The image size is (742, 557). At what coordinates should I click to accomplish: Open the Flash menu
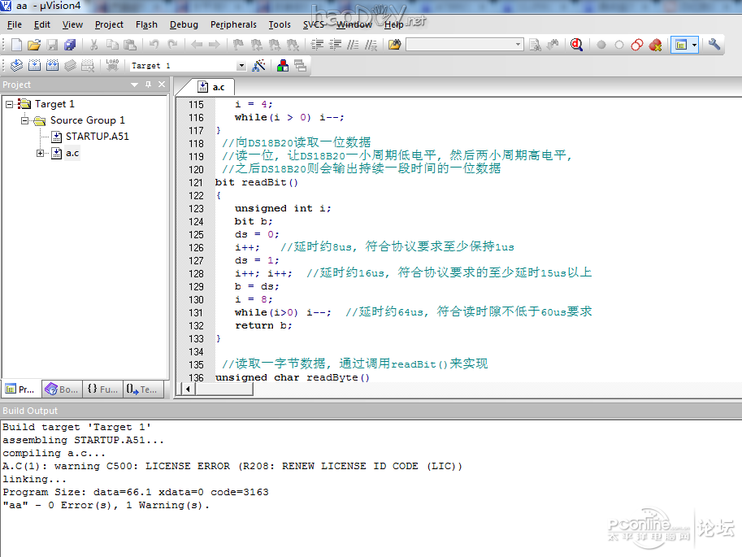click(147, 24)
